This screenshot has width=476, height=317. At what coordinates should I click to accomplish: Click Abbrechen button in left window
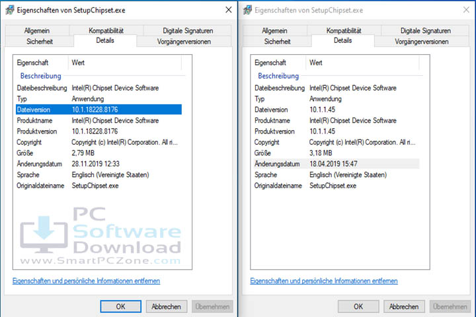coord(167,306)
